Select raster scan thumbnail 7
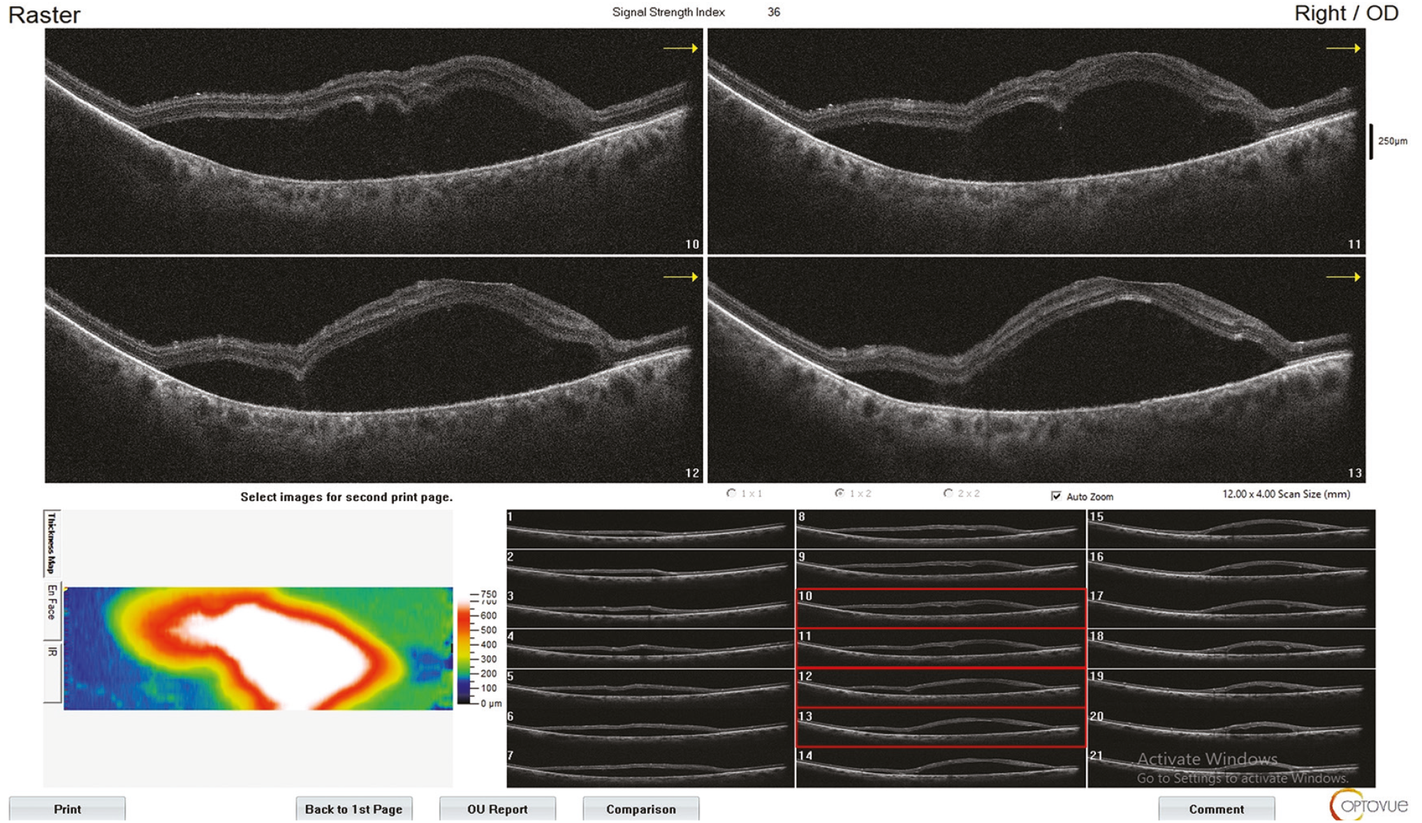 [650, 768]
